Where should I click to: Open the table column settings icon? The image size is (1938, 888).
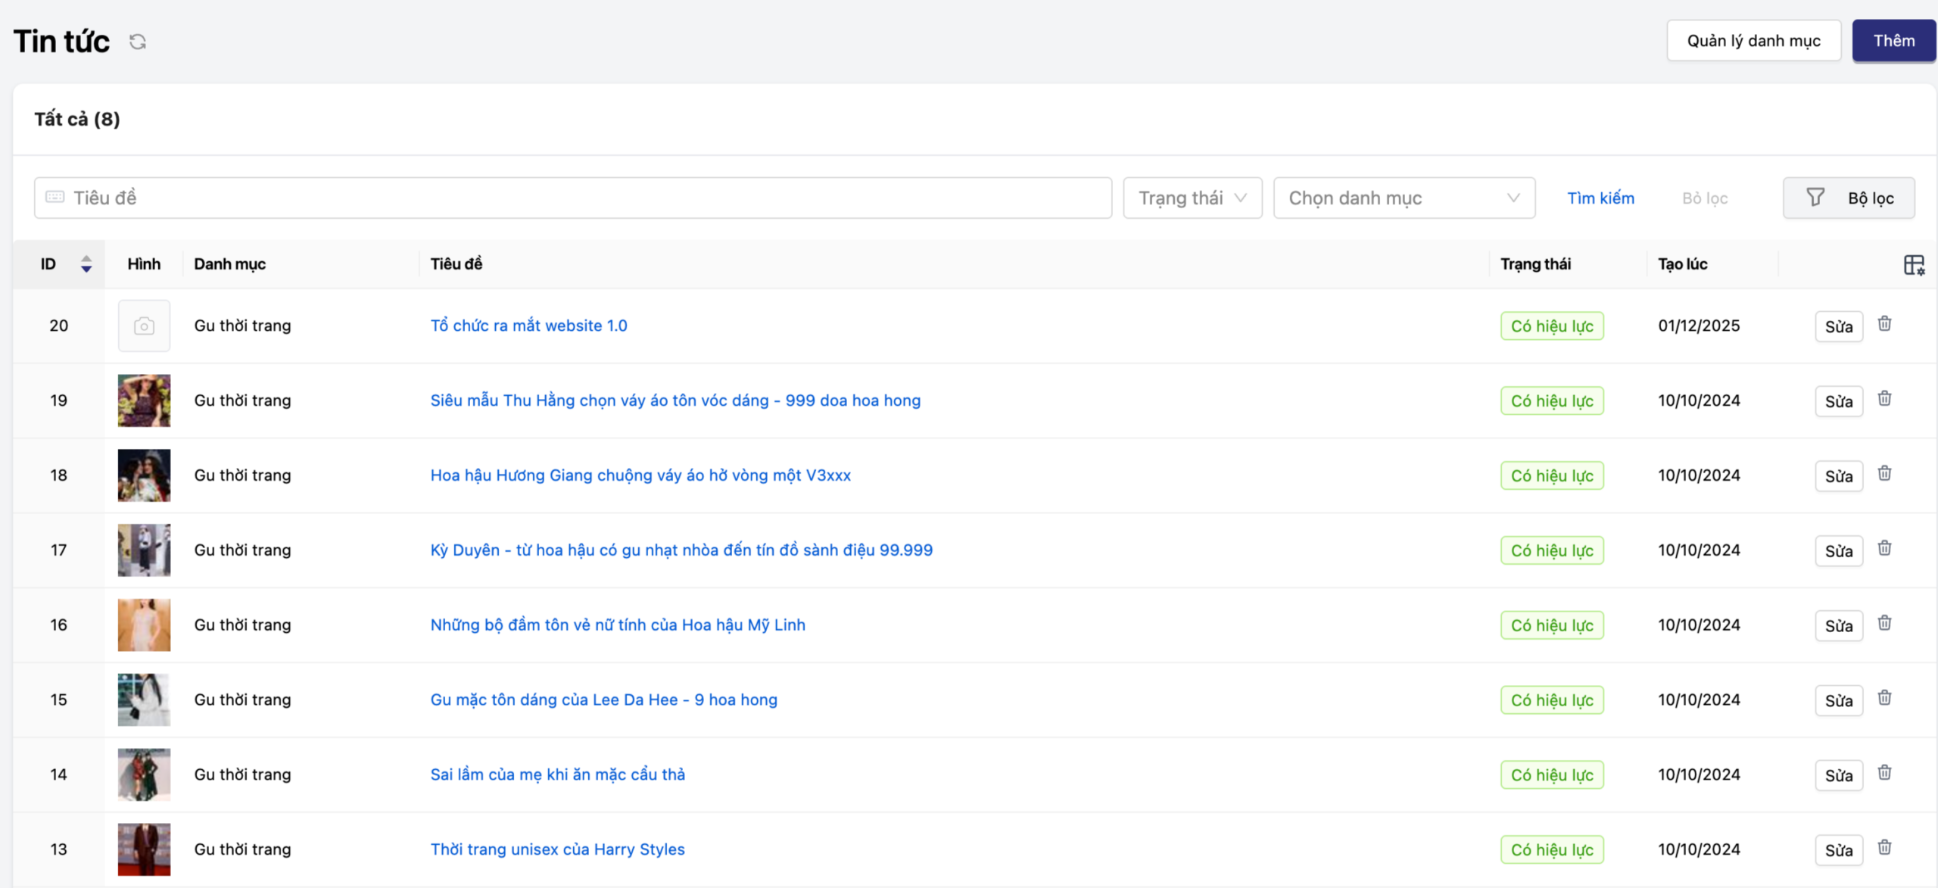[1914, 265]
